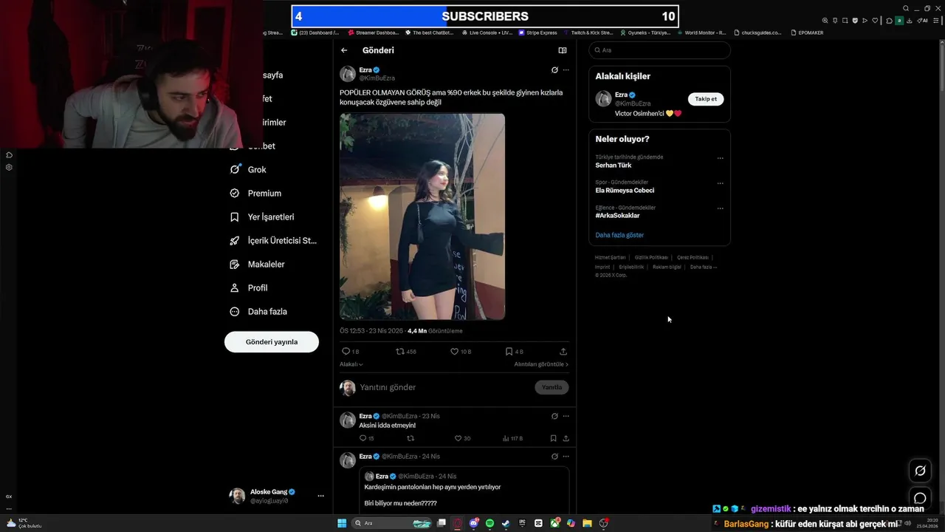Open Premium in the sidebar
The image size is (945, 532).
(x=255, y=193)
